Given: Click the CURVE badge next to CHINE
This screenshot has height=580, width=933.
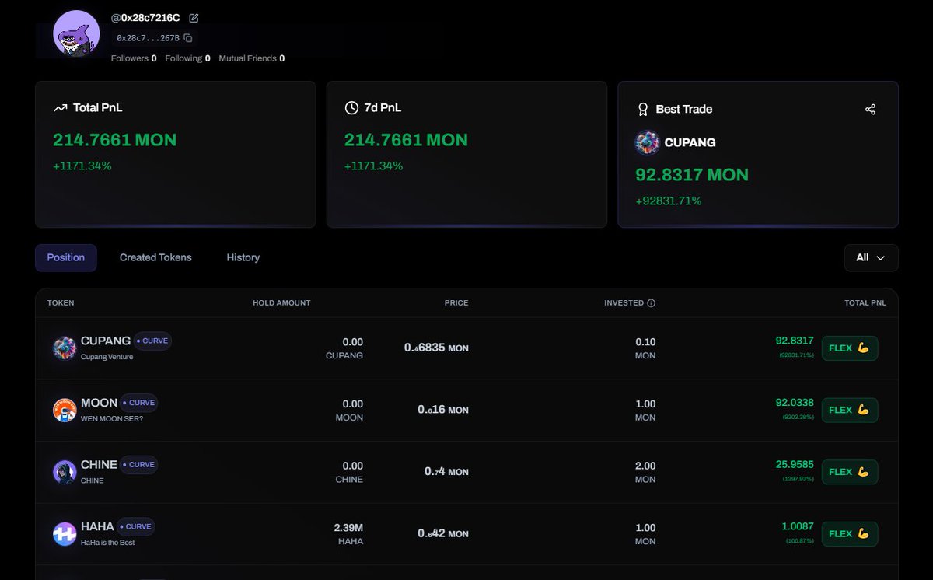Looking at the screenshot, I should 139,464.
